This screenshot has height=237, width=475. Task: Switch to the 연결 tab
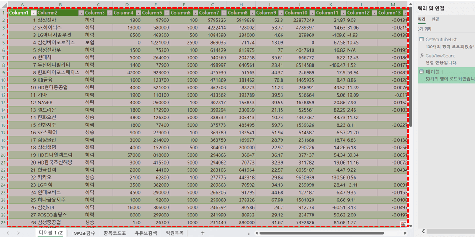point(435,20)
